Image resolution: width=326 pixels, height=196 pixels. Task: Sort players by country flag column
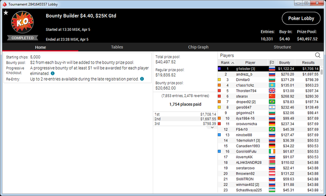point(272,62)
